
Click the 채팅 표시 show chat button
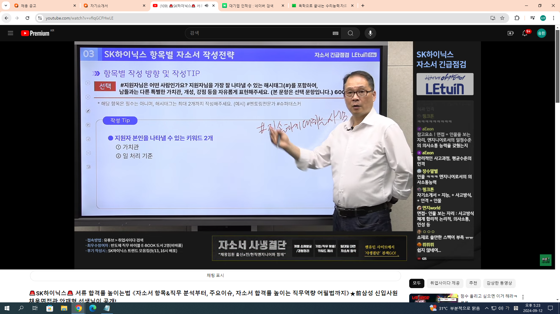pos(215,276)
